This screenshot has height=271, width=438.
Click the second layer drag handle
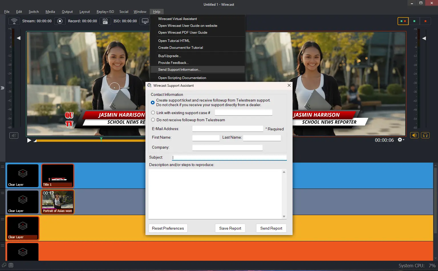(3, 193)
